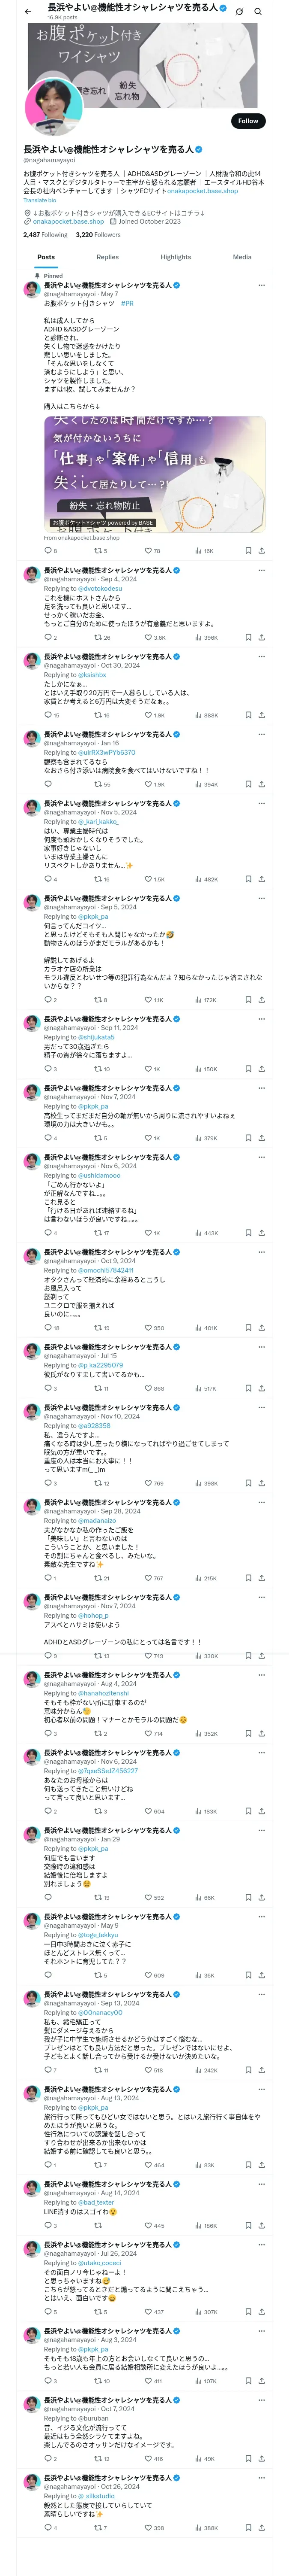Open more options on the Oct 30, 2024 post
The height and width of the screenshot is (2576, 289).
[x=261, y=657]
